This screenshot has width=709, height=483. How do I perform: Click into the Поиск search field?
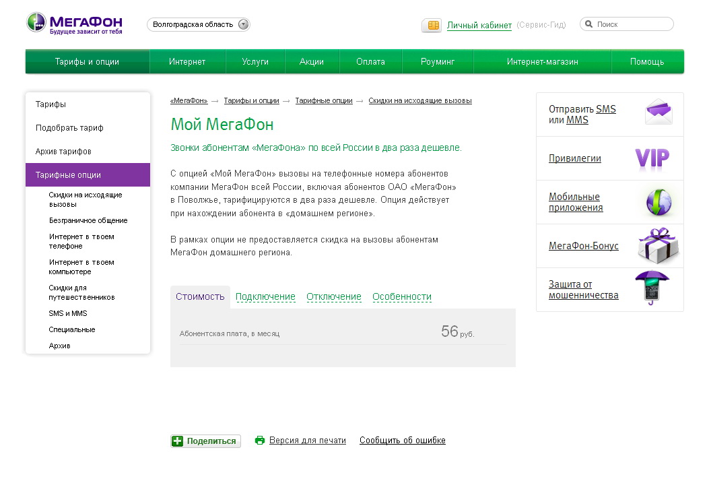click(632, 24)
